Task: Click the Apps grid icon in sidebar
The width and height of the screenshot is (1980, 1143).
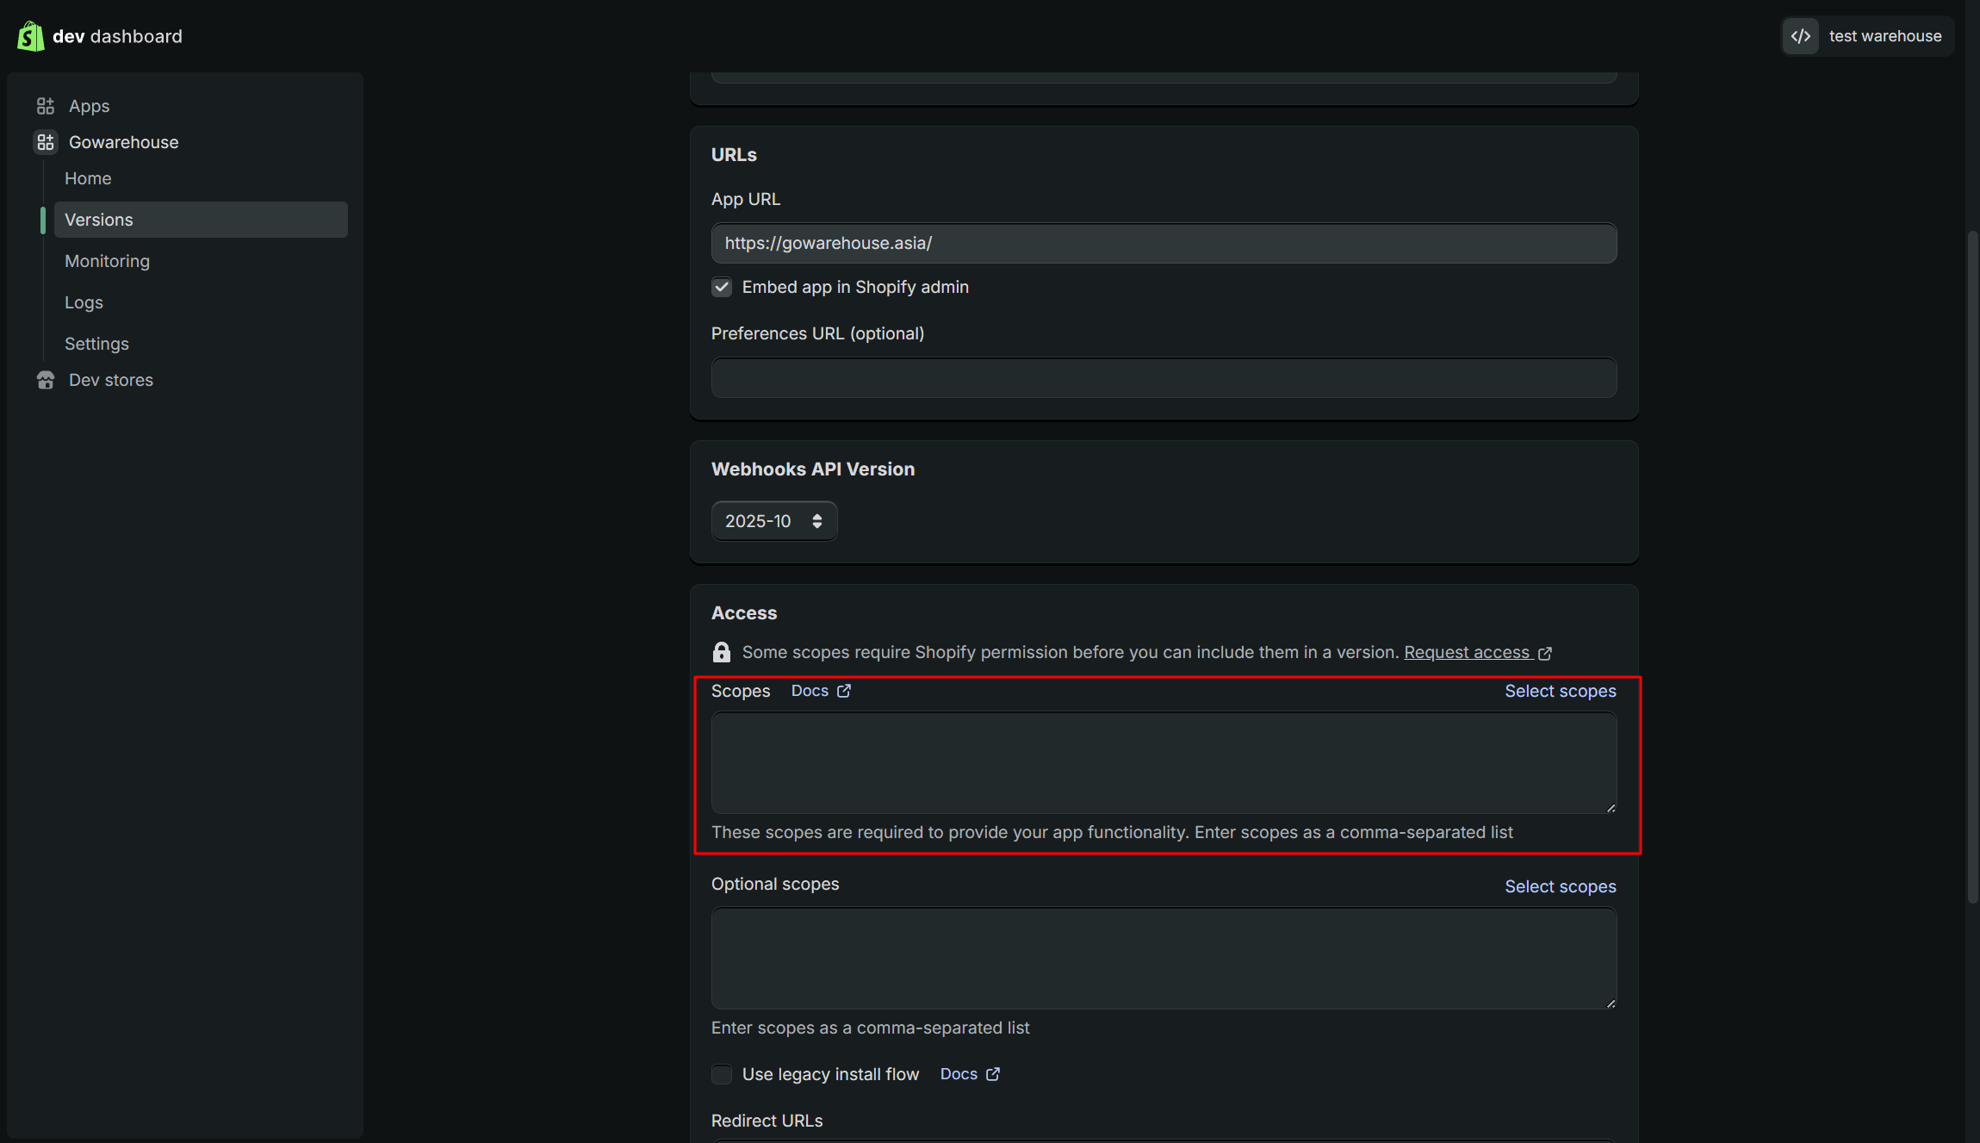Action: [46, 106]
